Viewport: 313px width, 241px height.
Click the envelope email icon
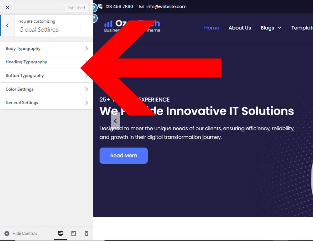[141, 7]
